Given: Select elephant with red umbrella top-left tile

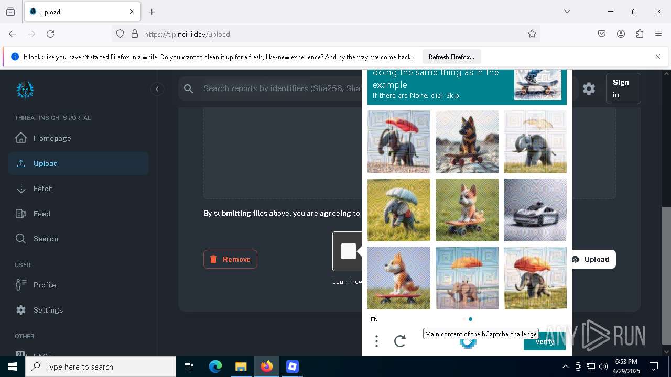Looking at the screenshot, I should (399, 142).
